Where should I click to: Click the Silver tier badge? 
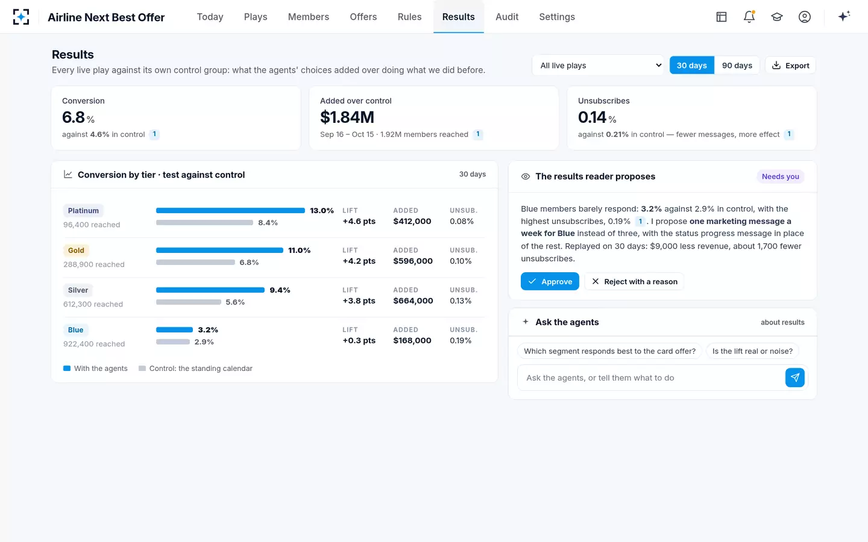tap(78, 290)
